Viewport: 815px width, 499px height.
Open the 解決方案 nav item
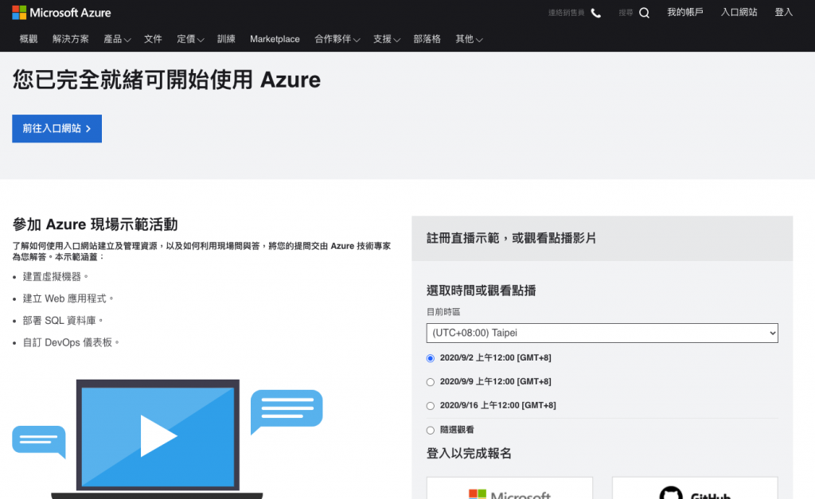pos(71,39)
